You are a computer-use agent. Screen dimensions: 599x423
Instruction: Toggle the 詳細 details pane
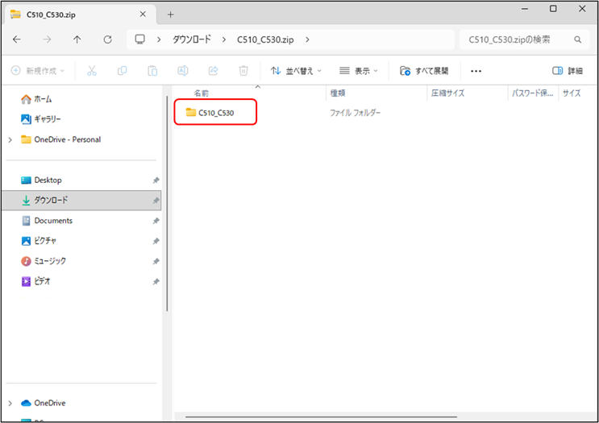tap(568, 71)
